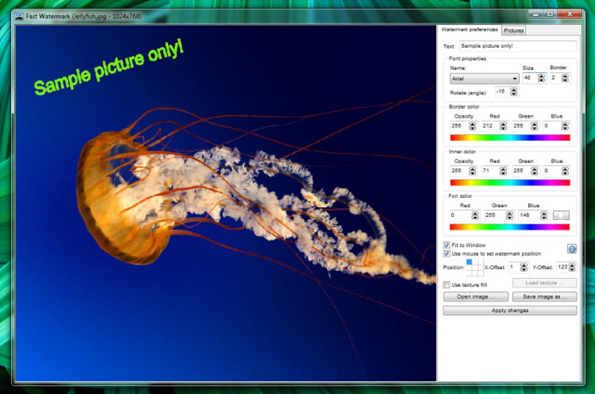Minimize the Fast Watermark window
Viewport: 595px width, 394px height.
535,15
